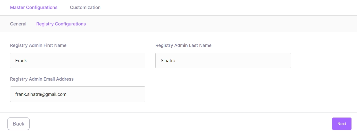Place cursor right after the word 'Sinatra'
The width and height of the screenshot is (357, 134).
click(176, 61)
